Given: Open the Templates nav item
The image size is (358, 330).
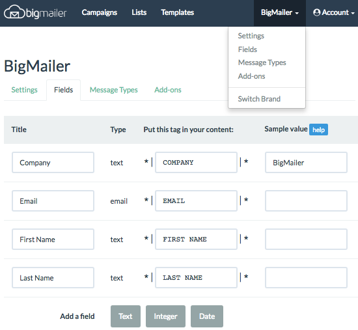Looking at the screenshot, I should coord(178,12).
